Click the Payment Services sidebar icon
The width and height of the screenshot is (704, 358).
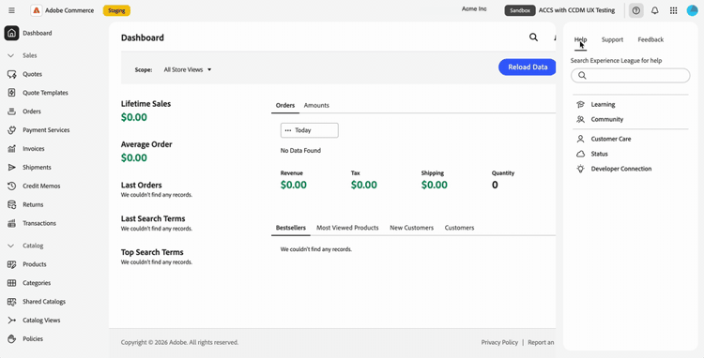coord(11,130)
